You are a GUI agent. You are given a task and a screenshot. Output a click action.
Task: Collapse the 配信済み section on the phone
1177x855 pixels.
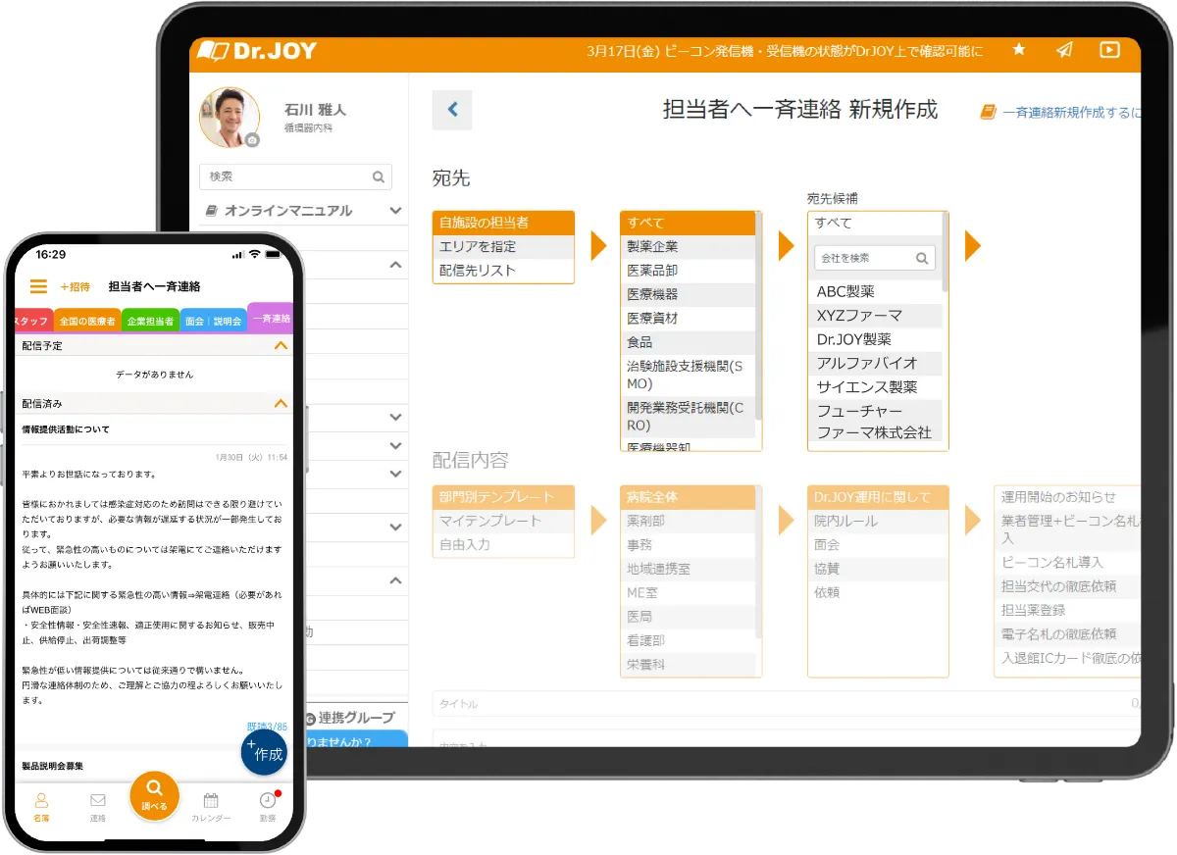(x=281, y=403)
